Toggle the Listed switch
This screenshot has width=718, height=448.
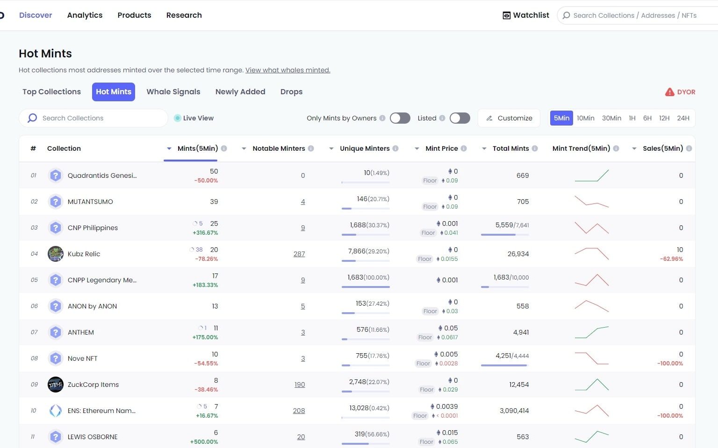click(460, 118)
